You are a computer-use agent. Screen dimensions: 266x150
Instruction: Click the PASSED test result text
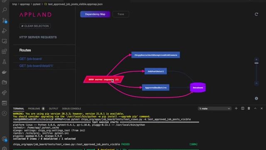pos(126,144)
